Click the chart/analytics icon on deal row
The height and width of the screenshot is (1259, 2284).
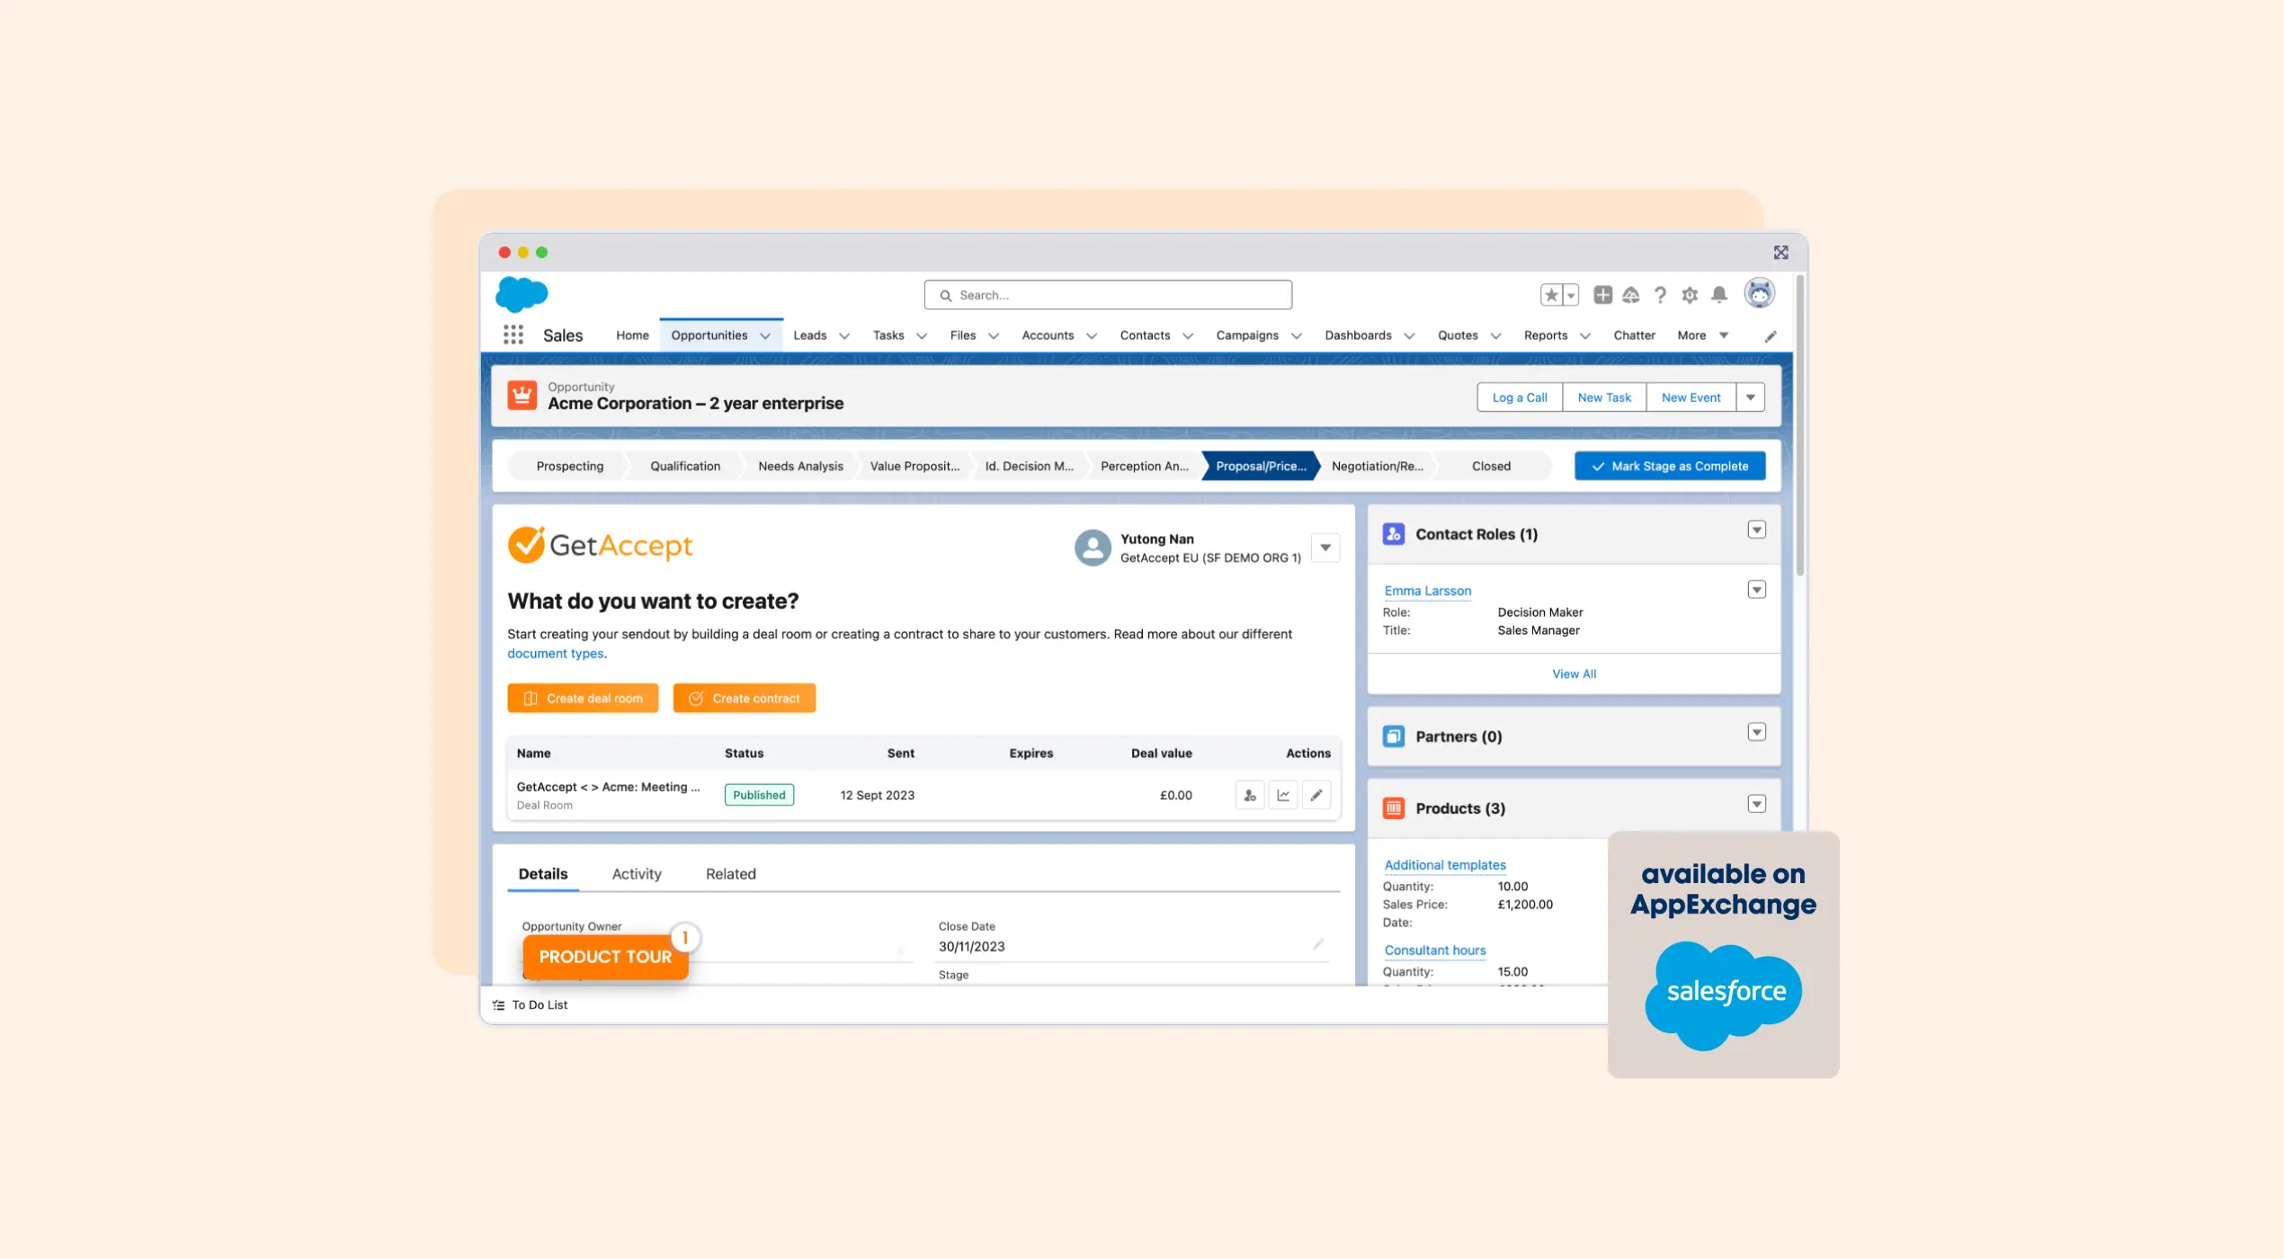point(1283,794)
